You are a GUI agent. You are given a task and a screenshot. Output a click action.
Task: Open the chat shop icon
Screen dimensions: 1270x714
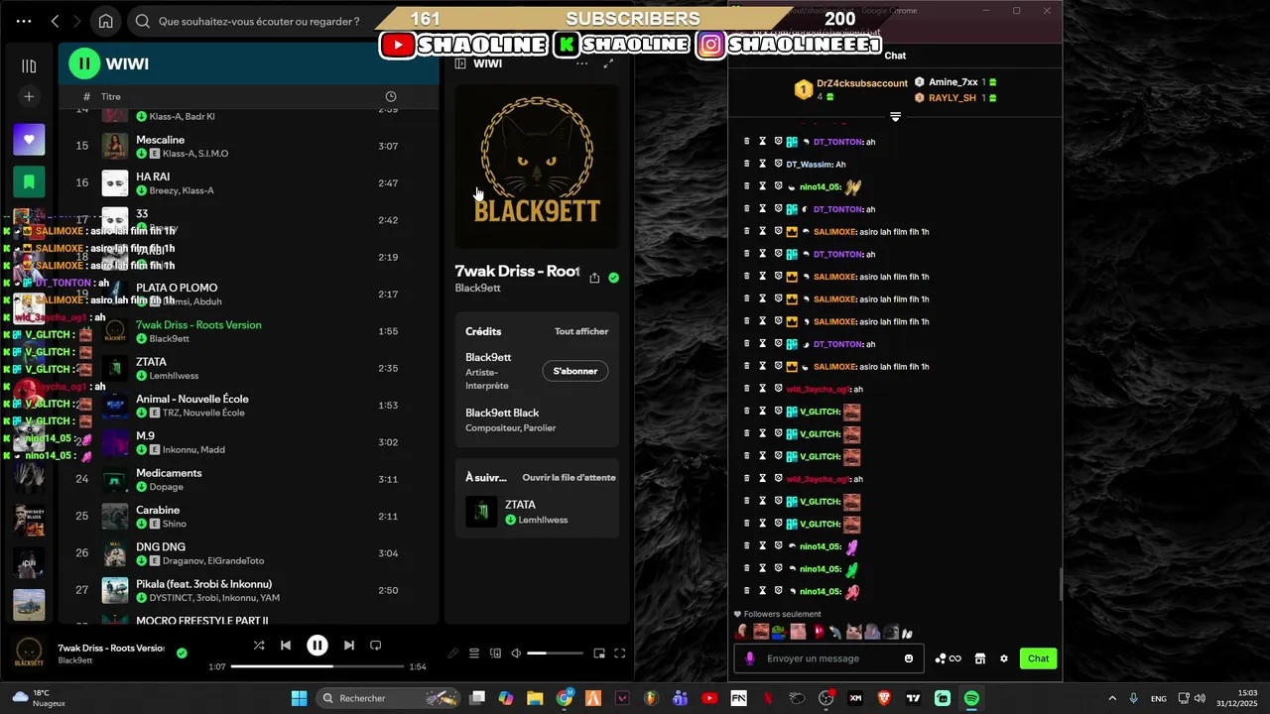point(979,658)
